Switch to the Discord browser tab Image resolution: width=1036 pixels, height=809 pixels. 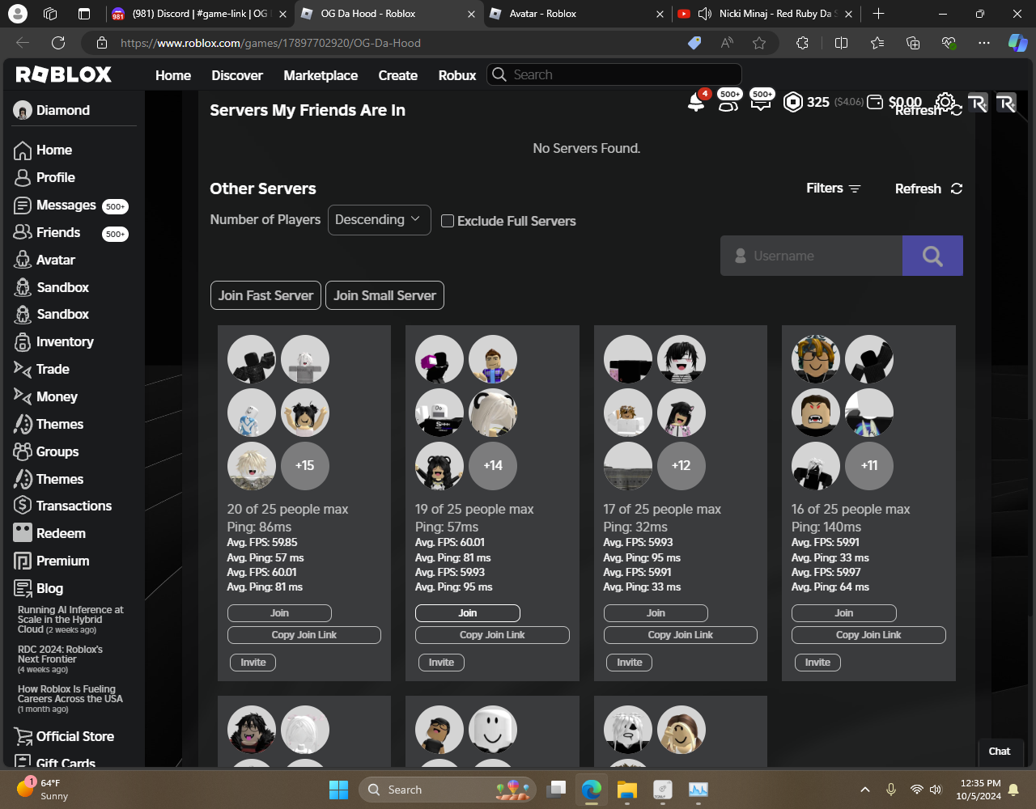point(200,14)
